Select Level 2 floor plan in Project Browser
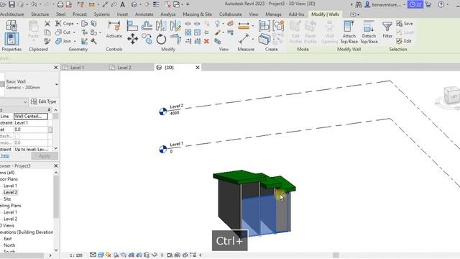The width and height of the screenshot is (460, 259). (10, 192)
